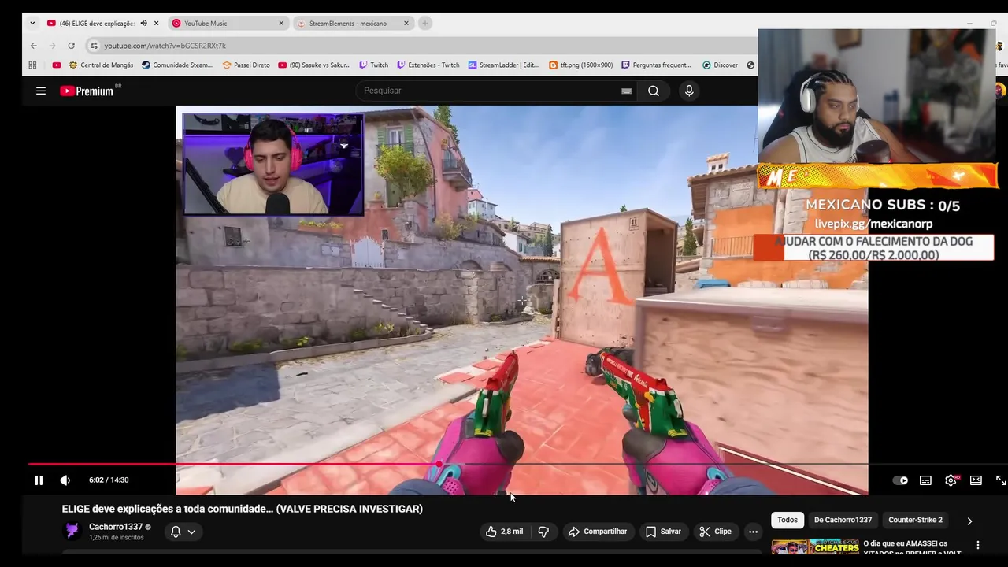Open YouTube guide hamburger menu
The height and width of the screenshot is (567, 1008).
[41, 91]
